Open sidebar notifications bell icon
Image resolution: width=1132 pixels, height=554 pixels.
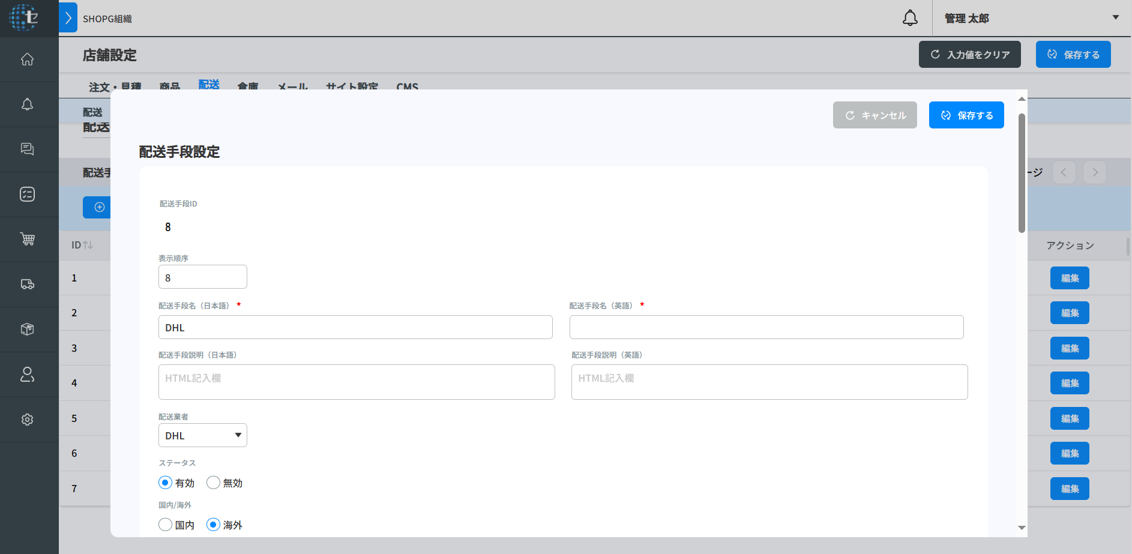click(x=27, y=104)
